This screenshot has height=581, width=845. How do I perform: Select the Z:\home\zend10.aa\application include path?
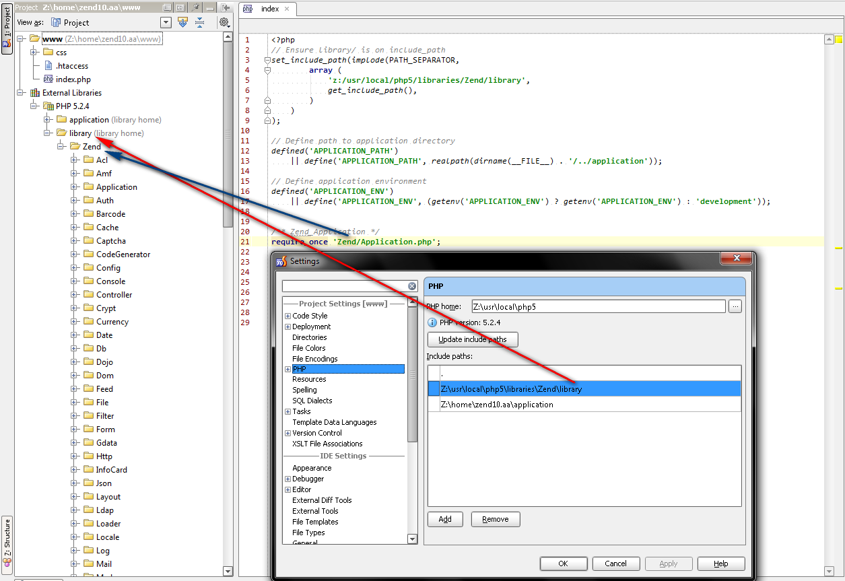pos(584,405)
